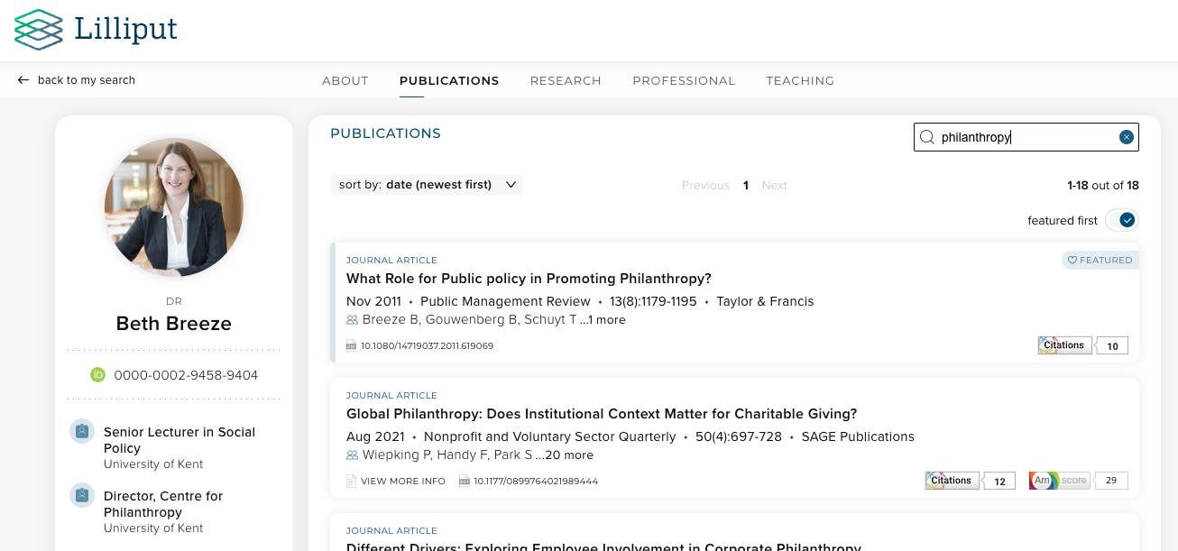This screenshot has width=1178, height=551.
Task: Click the Centre for Philanthropy badge icon
Action: [x=82, y=496]
